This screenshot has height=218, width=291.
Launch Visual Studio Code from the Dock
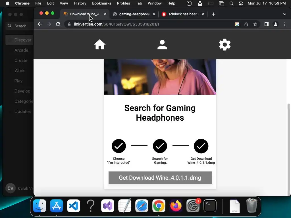pos(74,206)
